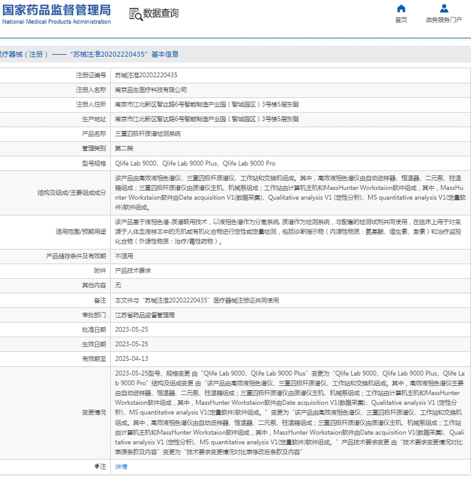Click the 产品技术要求 attachment value
Viewport: 471px width, 479px height.
click(133, 271)
